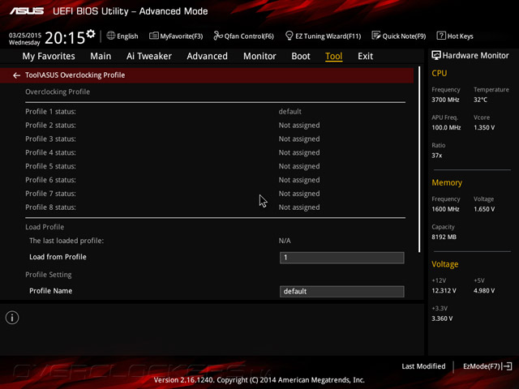Show the Hot Keys list
Image resolution: width=519 pixels, height=389 pixels.
tap(460, 36)
